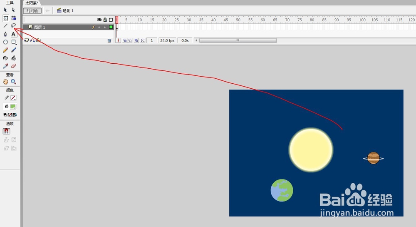This screenshot has height=227, width=416.
Task: Click the add motion guide icon
Action: (32, 40)
